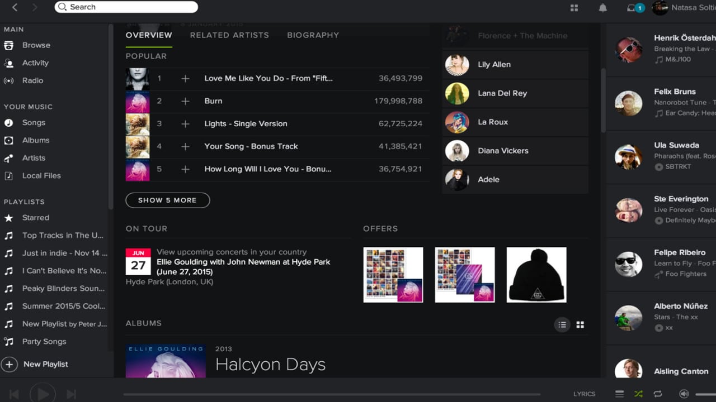This screenshot has height=402, width=716.
Task: Open Foo Fighters link under Felipe Ribeiro
Action: click(686, 274)
